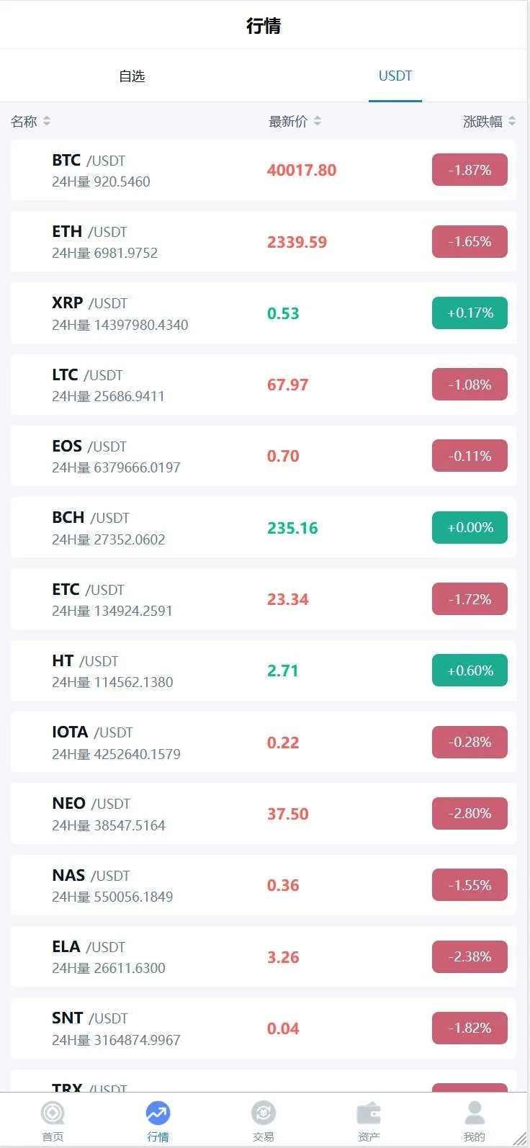Sort by 名称 using its arrow icon

point(47,121)
